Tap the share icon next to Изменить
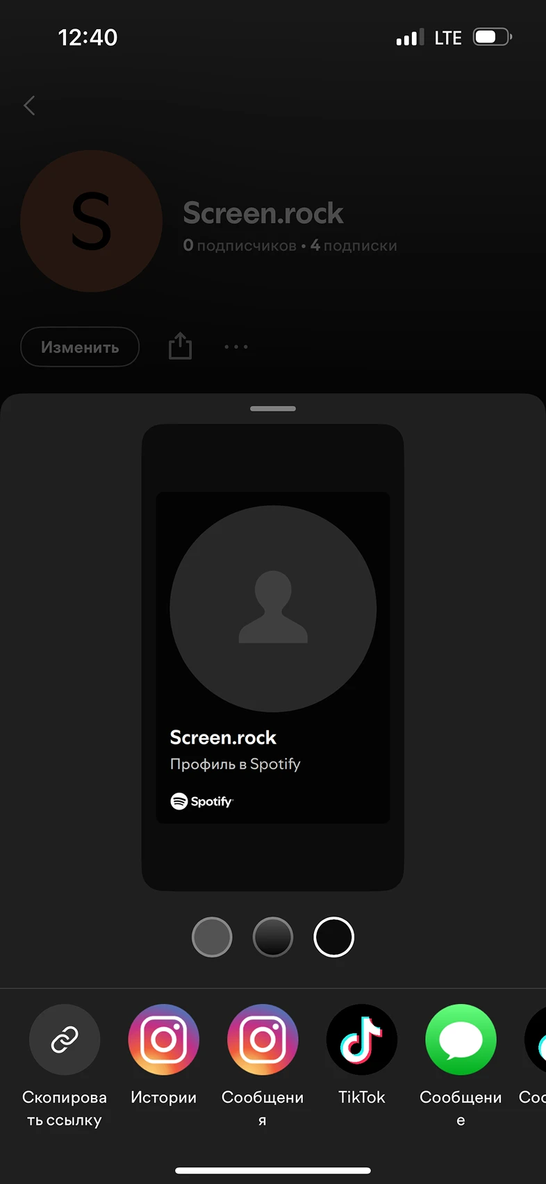The image size is (546, 1184). point(180,346)
